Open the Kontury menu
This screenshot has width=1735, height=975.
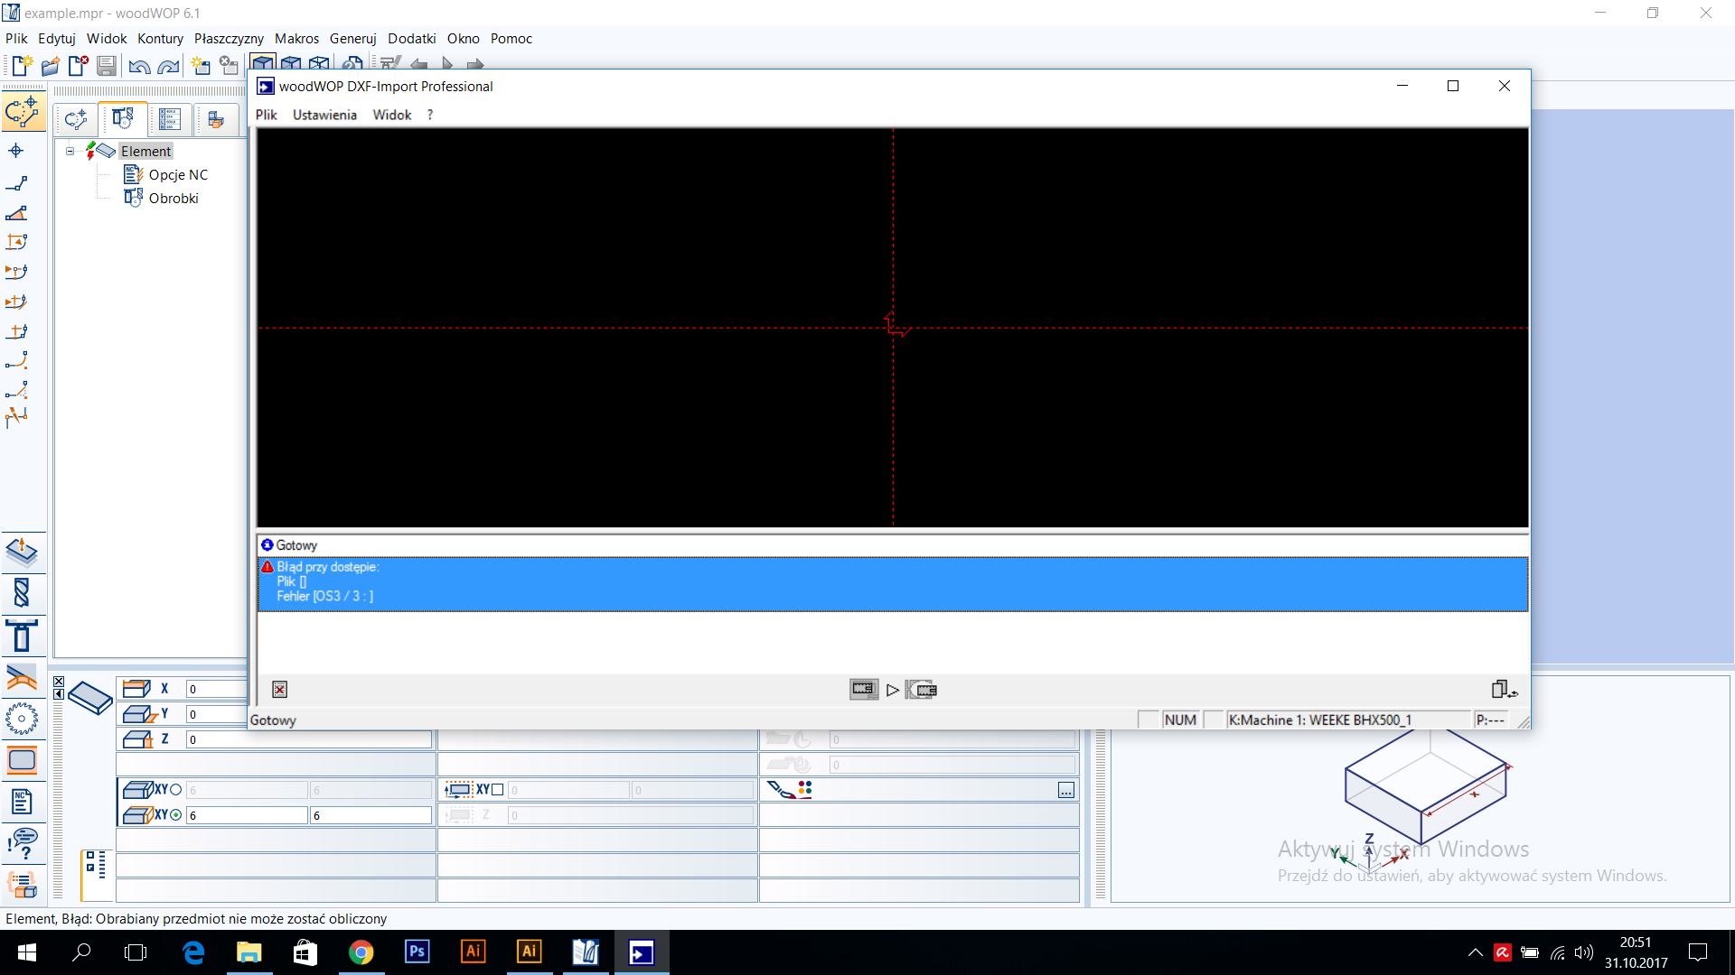160,38
